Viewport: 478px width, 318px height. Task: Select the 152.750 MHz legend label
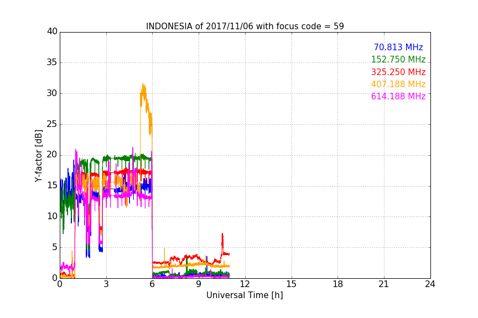coord(398,59)
